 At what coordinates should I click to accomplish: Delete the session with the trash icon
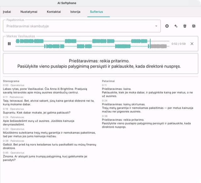(x=185, y=26)
